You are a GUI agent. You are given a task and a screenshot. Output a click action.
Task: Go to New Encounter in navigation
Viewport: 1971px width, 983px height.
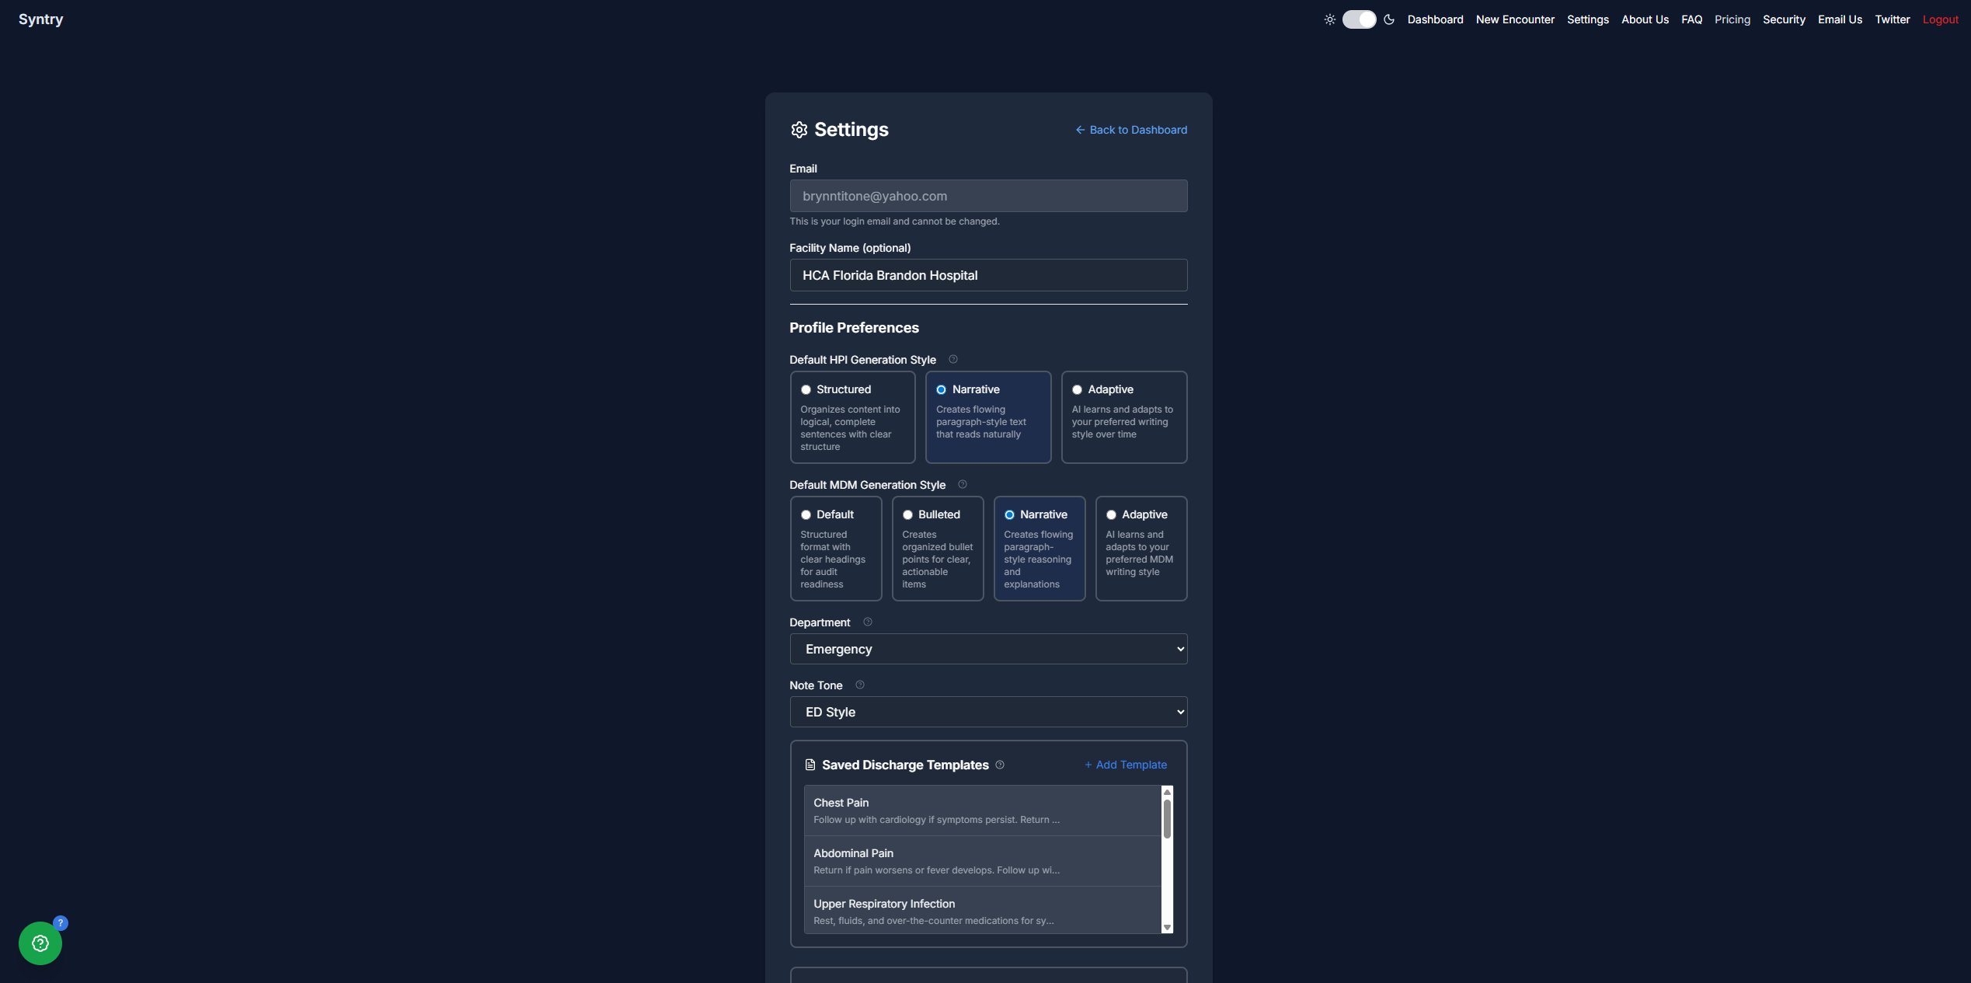click(1515, 19)
